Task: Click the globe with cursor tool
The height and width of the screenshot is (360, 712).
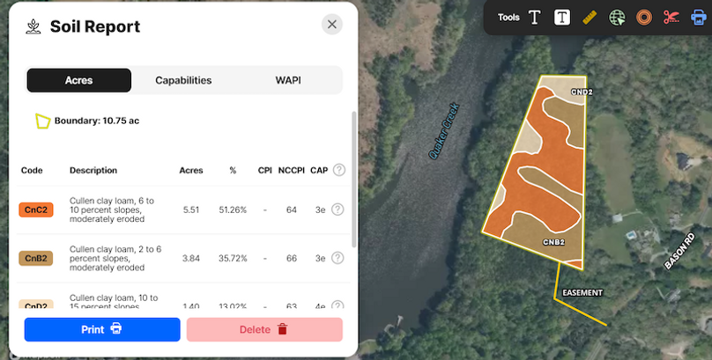Action: (x=617, y=18)
